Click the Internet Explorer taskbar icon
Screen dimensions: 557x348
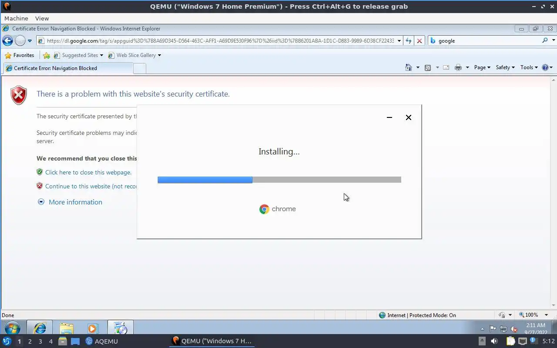pyautogui.click(x=40, y=328)
